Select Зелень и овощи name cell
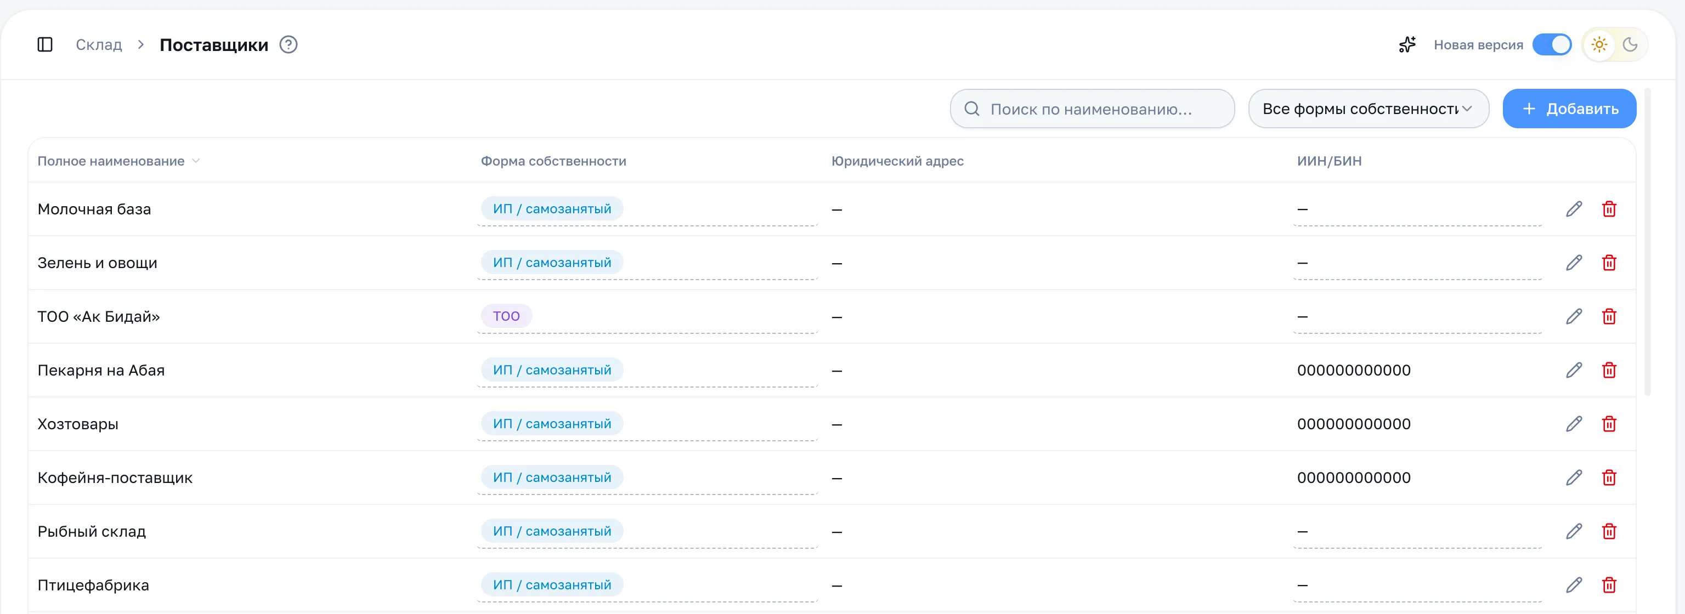This screenshot has width=1685, height=614. 98,263
